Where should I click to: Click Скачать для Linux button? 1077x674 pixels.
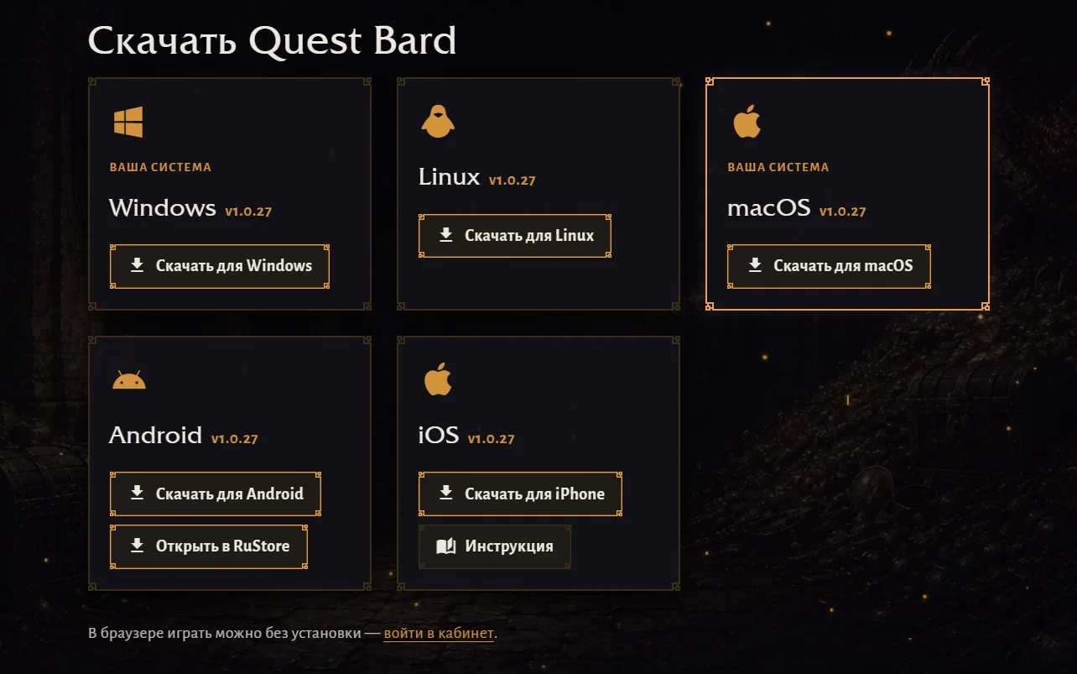pyautogui.click(x=515, y=236)
